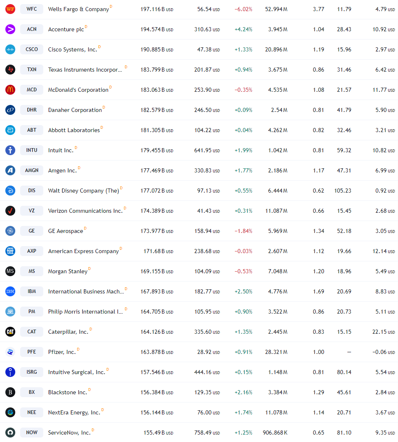
Task: Click the Verizon checkmark logo icon
Action: point(10,211)
